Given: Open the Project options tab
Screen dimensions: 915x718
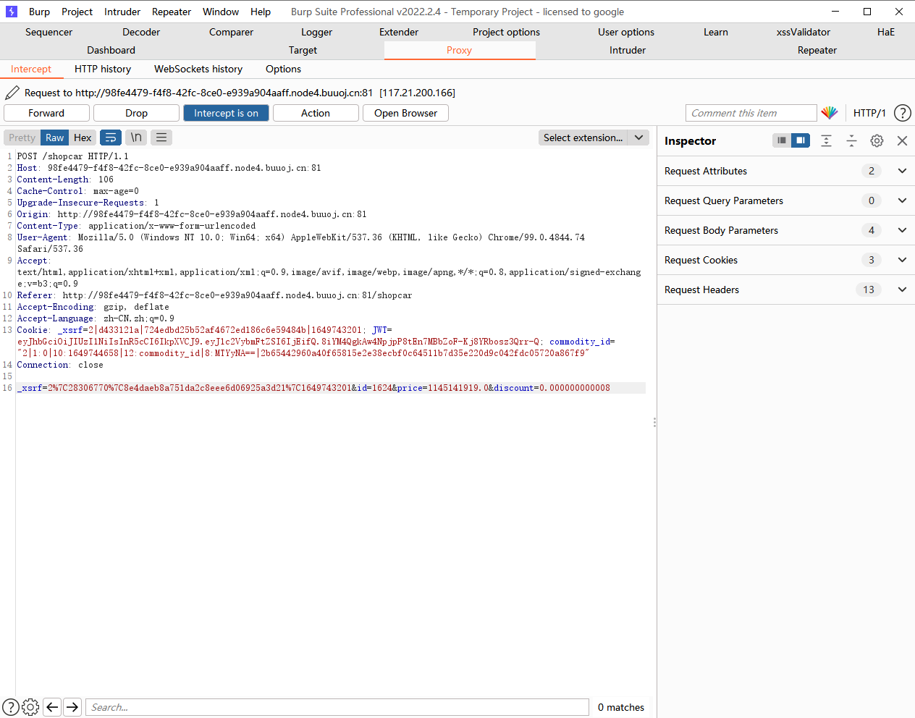Looking at the screenshot, I should pos(506,32).
